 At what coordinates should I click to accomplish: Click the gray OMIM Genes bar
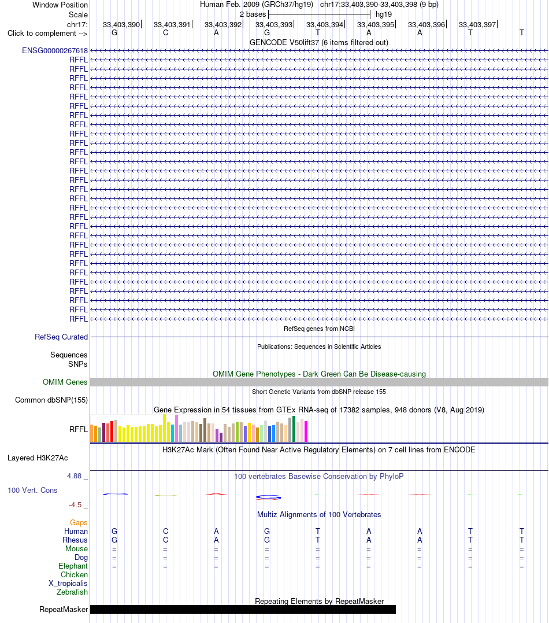click(319, 382)
